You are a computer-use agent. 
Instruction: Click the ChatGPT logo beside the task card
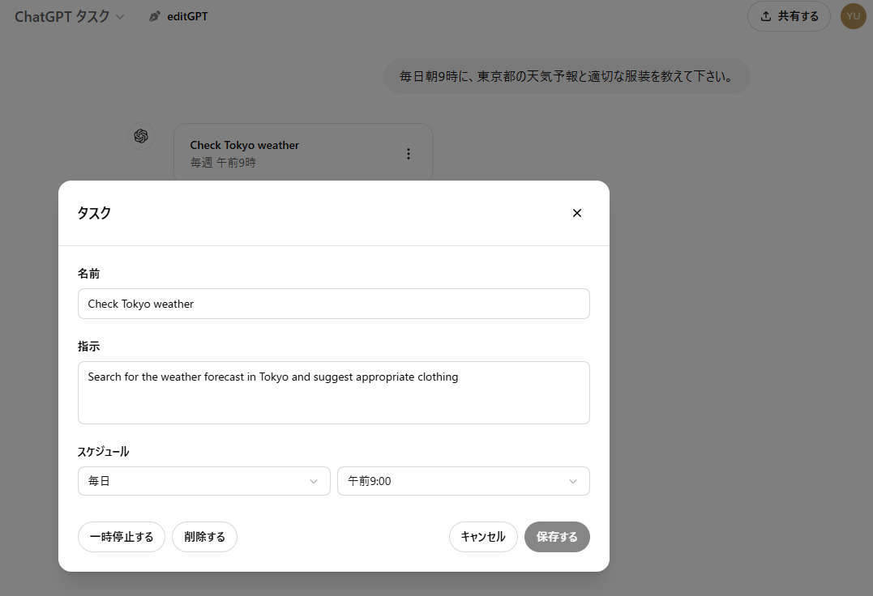140,135
